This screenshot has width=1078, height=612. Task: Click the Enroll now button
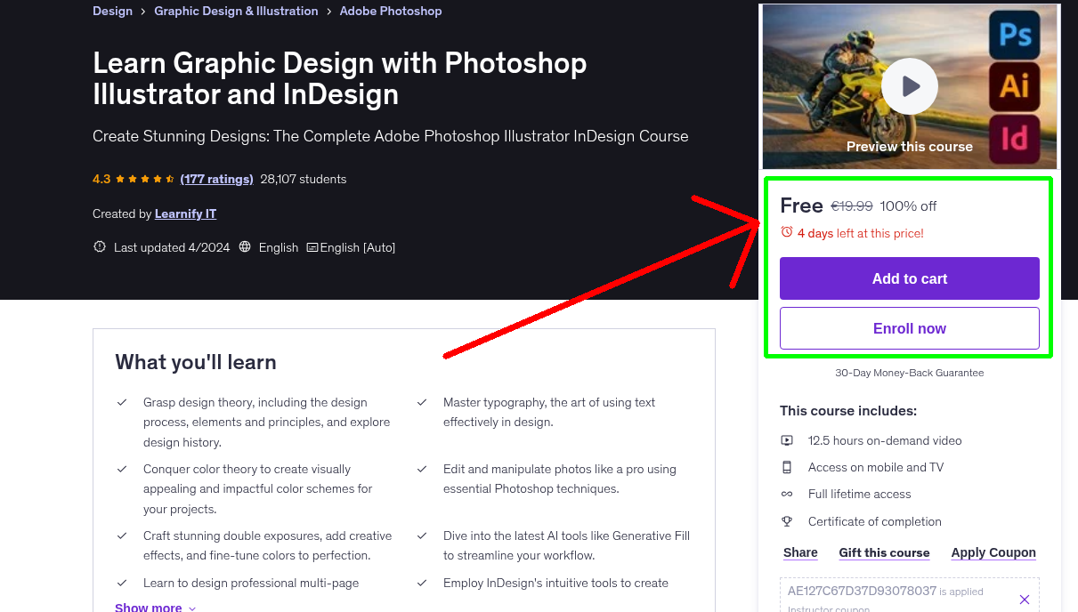[x=909, y=327]
